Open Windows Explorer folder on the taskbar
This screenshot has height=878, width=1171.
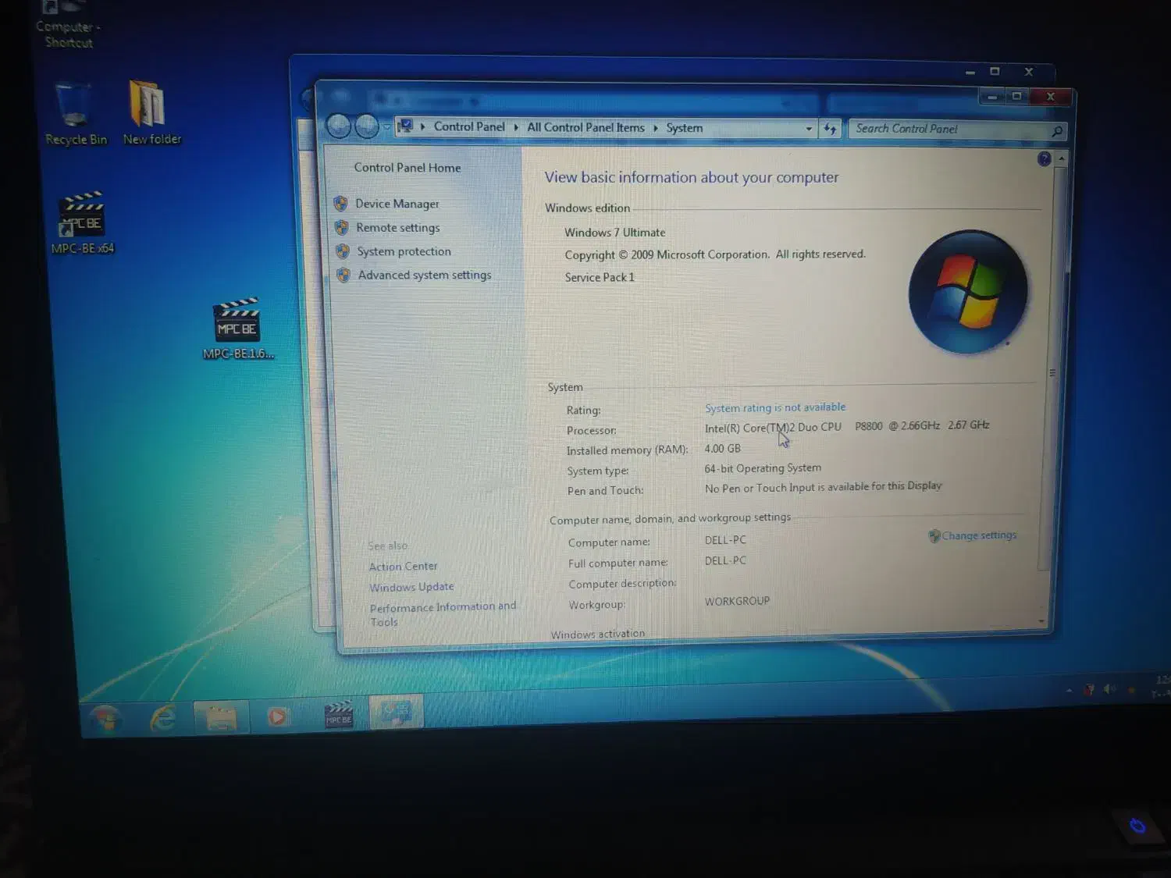(x=221, y=716)
